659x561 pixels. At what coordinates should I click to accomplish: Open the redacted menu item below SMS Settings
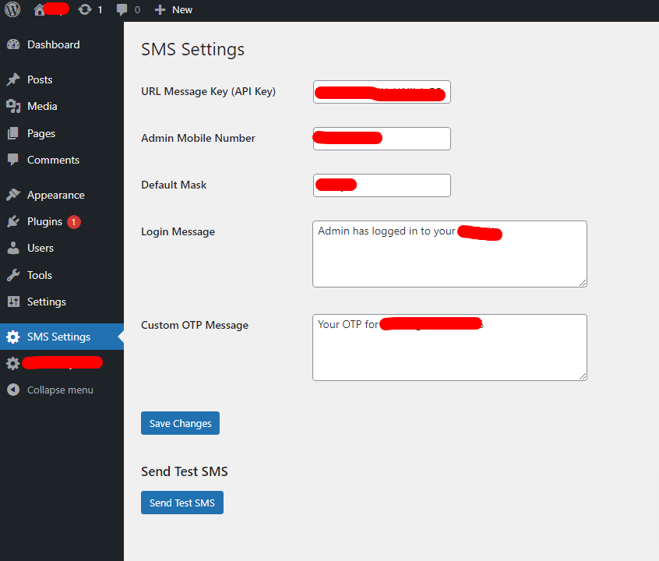pos(62,363)
